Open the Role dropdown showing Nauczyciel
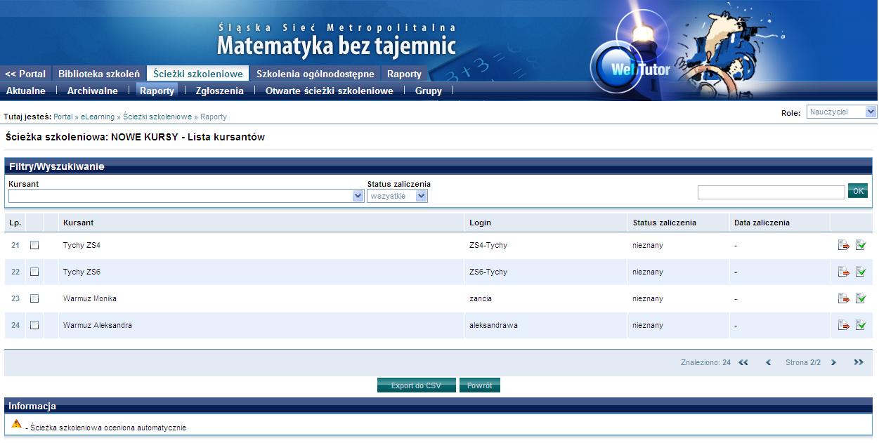The width and height of the screenshot is (879, 443). [842, 112]
